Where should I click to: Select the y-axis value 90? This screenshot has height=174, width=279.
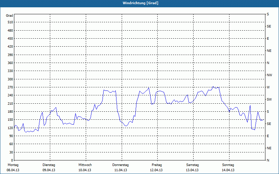point(11,136)
